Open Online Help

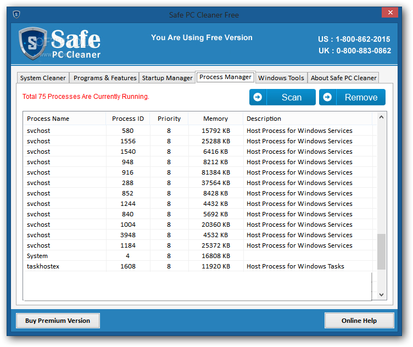359,321
